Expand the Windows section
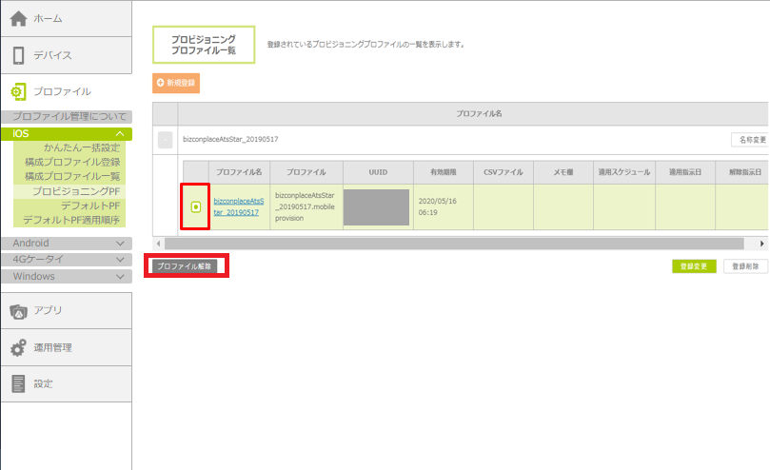Viewport: 770px width, 470px height. pyautogui.click(x=119, y=277)
